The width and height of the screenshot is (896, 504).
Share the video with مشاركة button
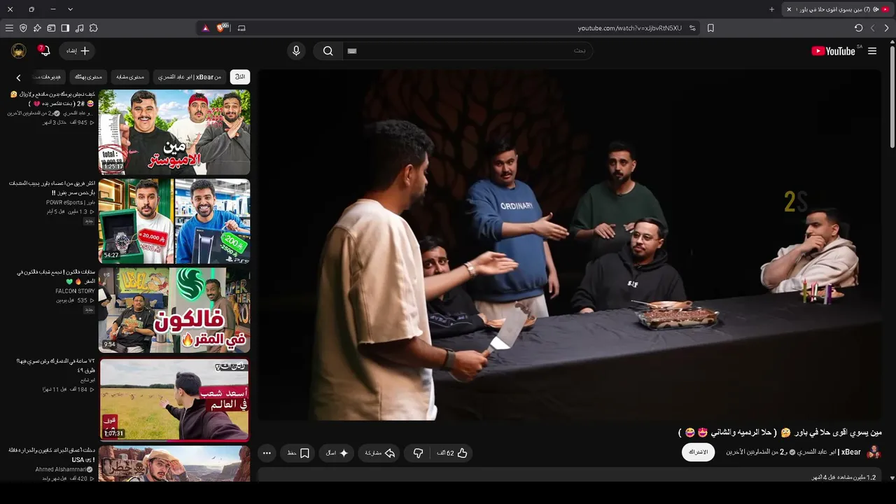[x=380, y=453]
